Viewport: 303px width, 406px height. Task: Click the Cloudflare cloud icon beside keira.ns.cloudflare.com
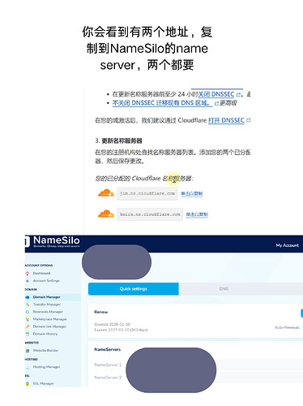coord(106,214)
